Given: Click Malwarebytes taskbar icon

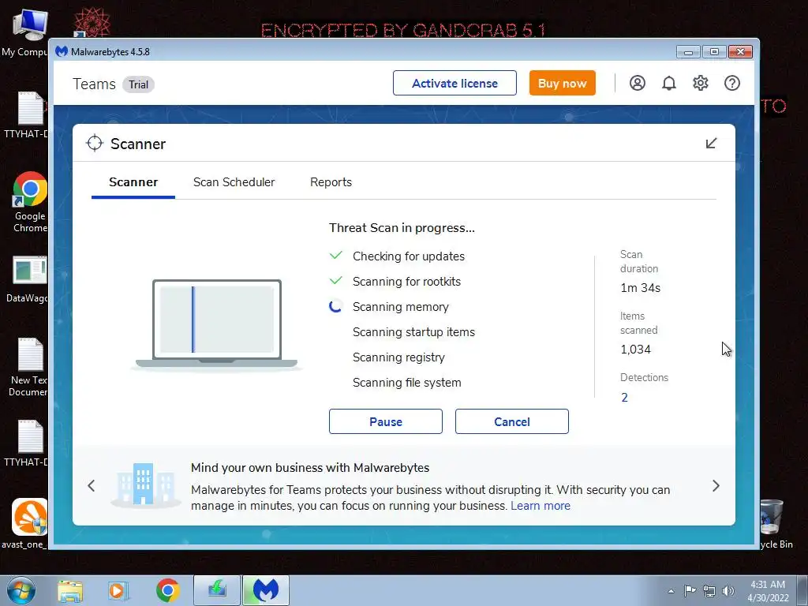Looking at the screenshot, I should click(x=266, y=590).
